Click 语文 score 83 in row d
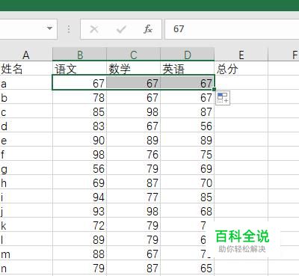299x276 pixels. click(80, 125)
